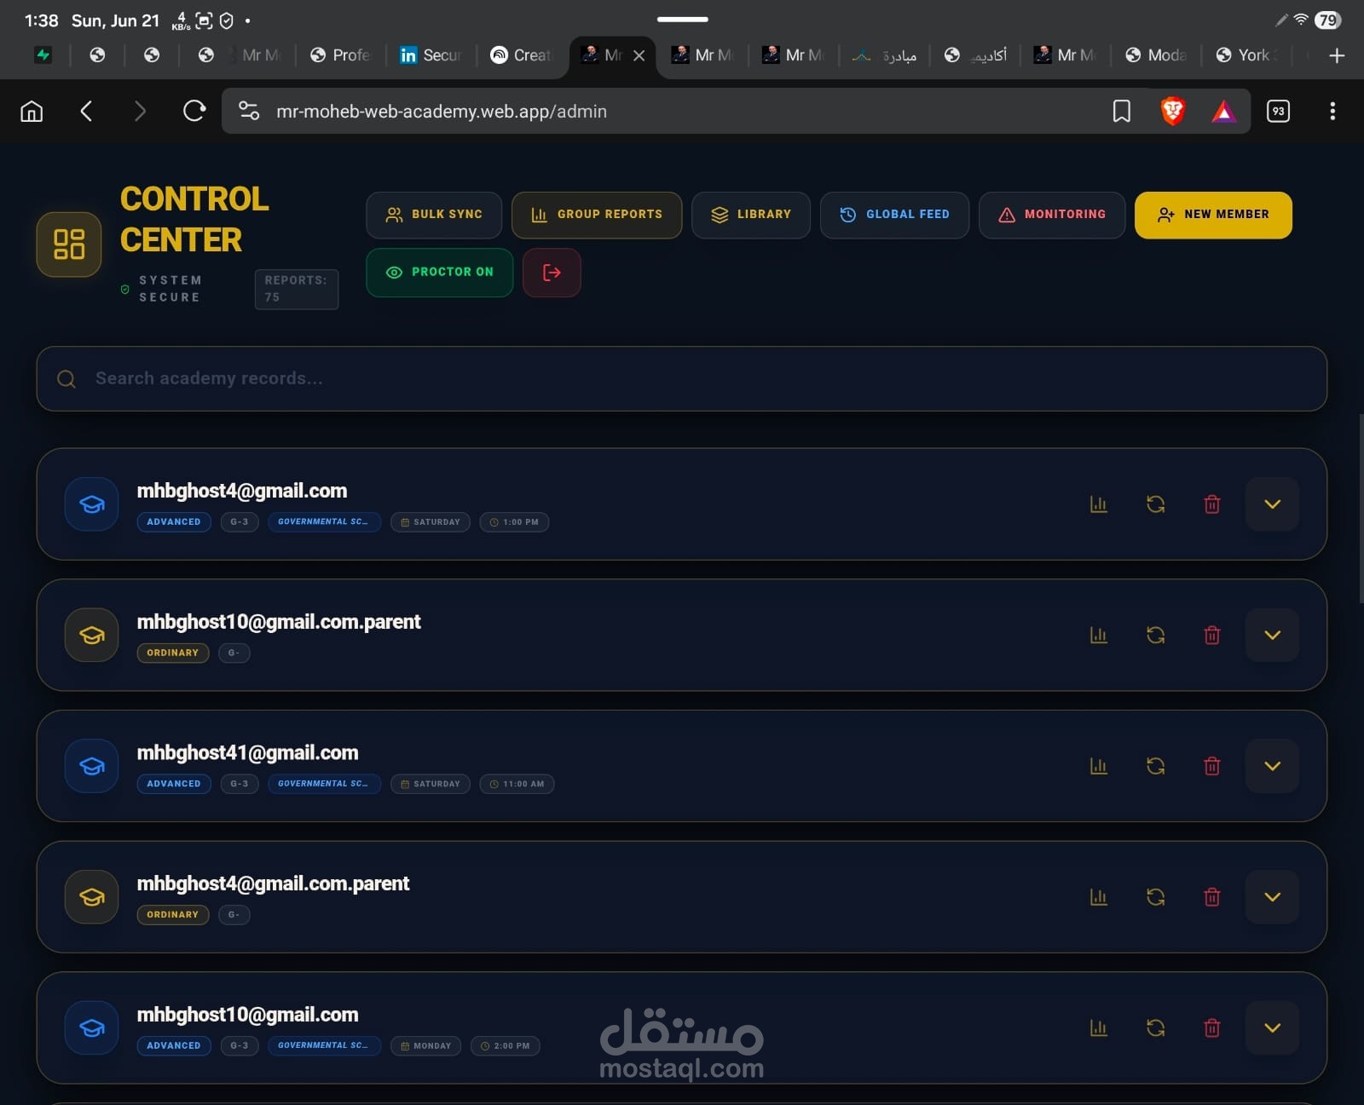Screen dimensions: 1364x1105
Task: Sync the mhbghost41@gmail.com record
Action: [x=1155, y=766]
